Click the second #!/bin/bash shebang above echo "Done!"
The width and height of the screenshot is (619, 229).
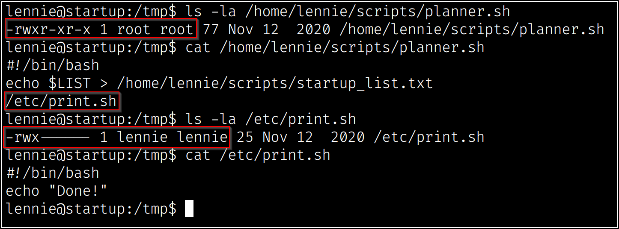[52, 173]
